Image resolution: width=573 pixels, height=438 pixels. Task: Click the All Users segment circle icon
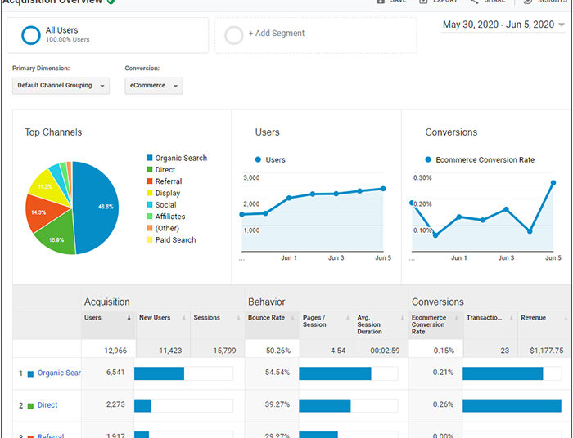pos(31,35)
